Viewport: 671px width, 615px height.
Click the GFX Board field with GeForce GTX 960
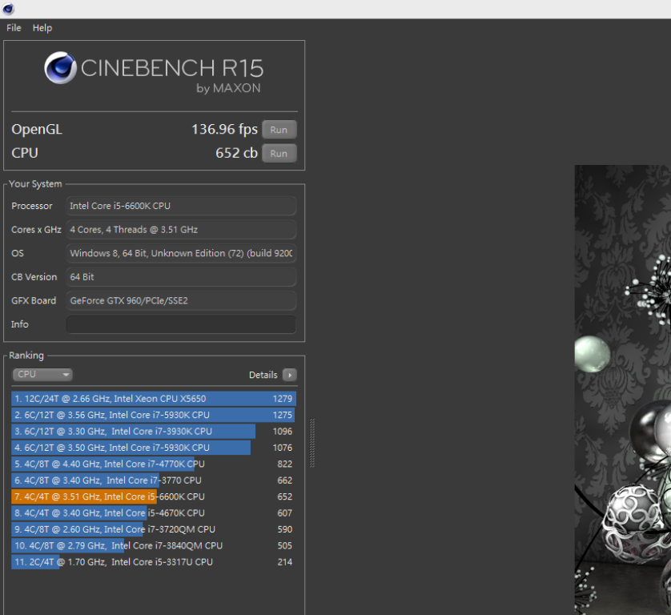(181, 300)
